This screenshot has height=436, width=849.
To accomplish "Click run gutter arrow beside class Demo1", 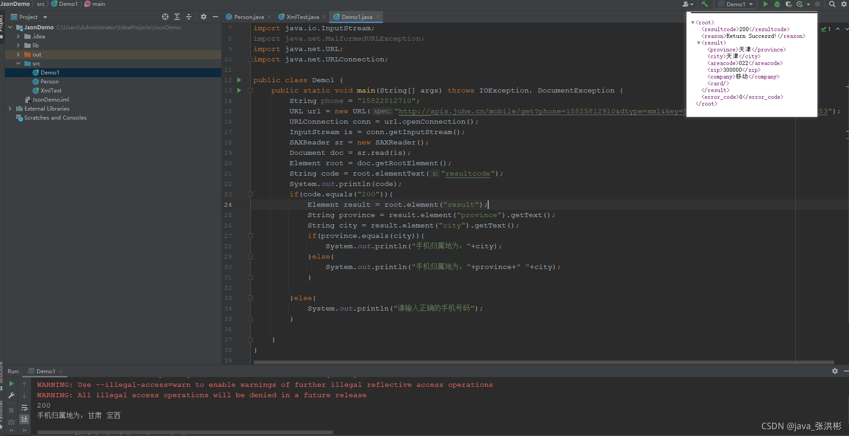I will point(239,80).
